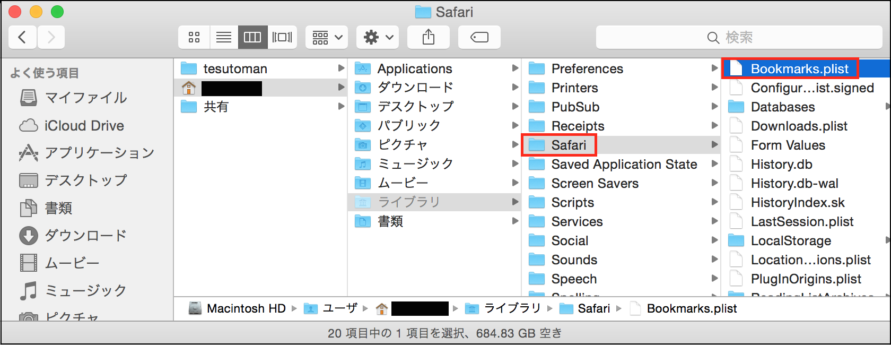Select the 書類 folder in the second column
Image resolution: width=891 pixels, height=345 pixels.
[434, 221]
